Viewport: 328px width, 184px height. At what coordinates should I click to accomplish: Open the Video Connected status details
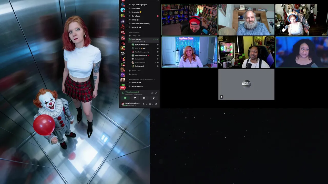(x=132, y=92)
